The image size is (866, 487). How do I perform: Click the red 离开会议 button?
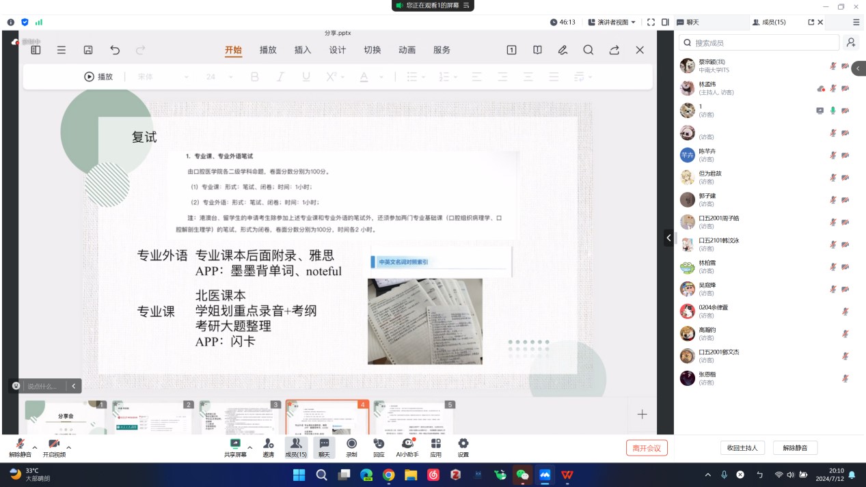pos(647,448)
